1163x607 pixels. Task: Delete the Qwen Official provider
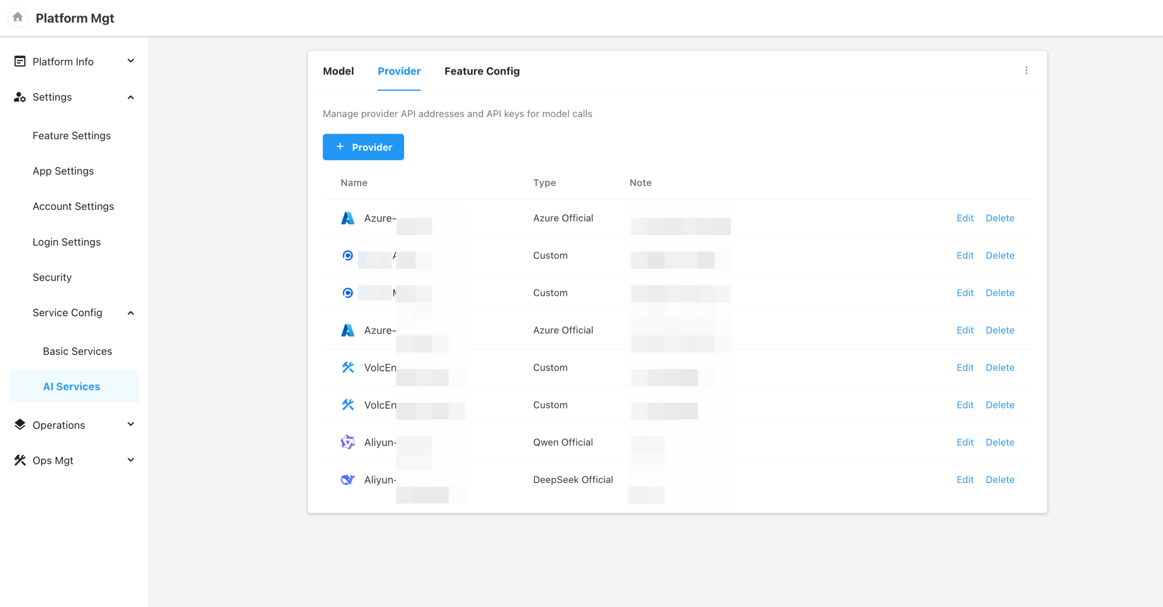[999, 442]
